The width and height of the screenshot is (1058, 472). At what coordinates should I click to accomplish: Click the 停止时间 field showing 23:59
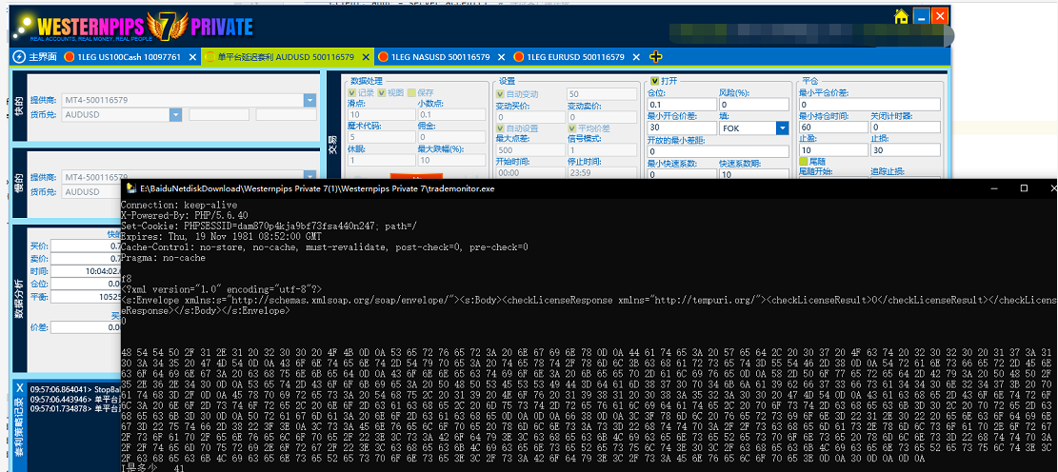601,172
